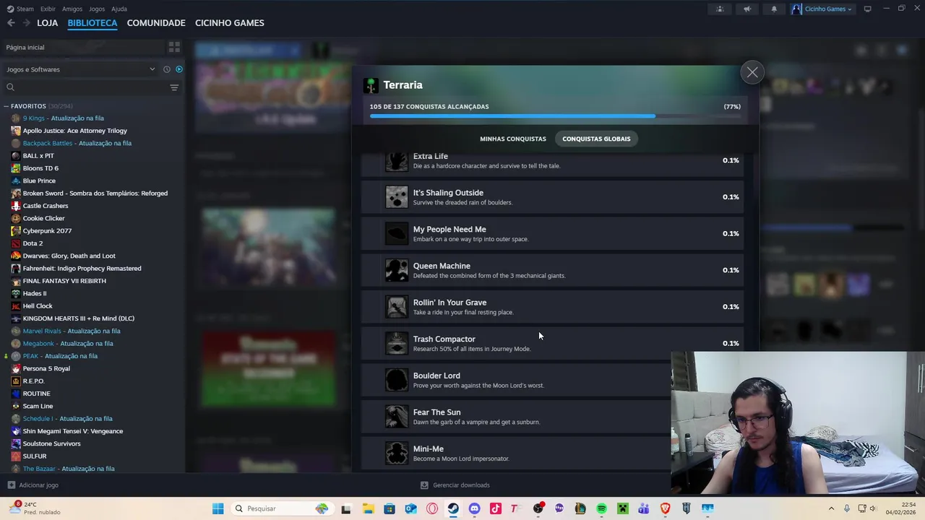Click the Trash Compactor achievement icon
The width and height of the screenshot is (925, 520).
(396, 343)
